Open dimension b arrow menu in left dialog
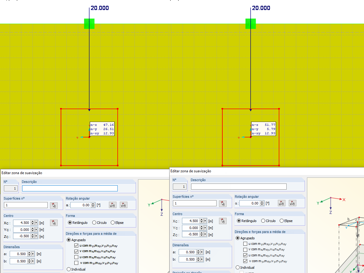The image size is (364, 273). [33, 261]
